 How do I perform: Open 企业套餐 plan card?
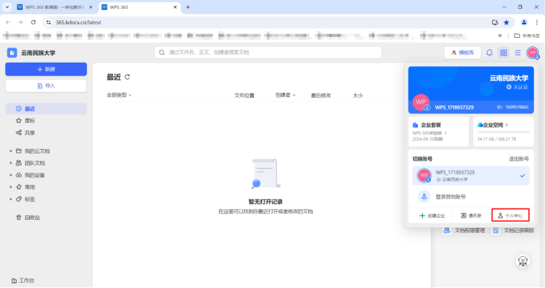[x=438, y=132]
